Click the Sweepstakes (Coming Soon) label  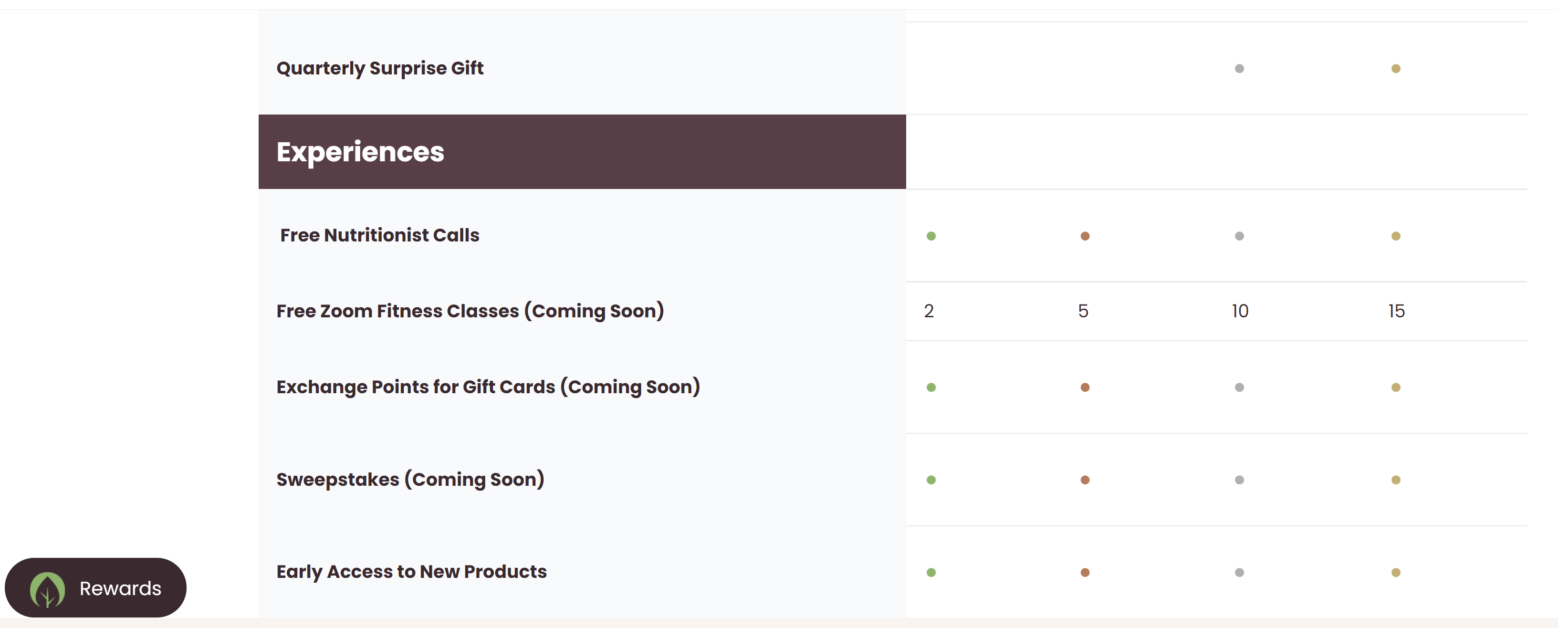[410, 479]
